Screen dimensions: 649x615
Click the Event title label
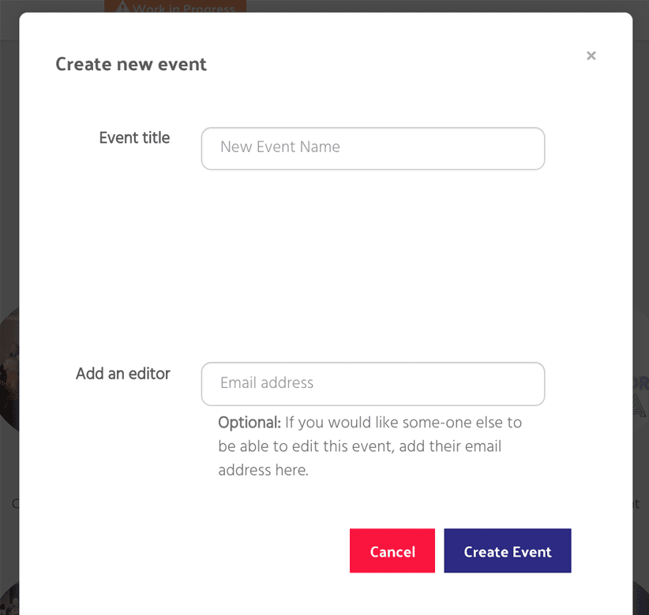pos(134,138)
